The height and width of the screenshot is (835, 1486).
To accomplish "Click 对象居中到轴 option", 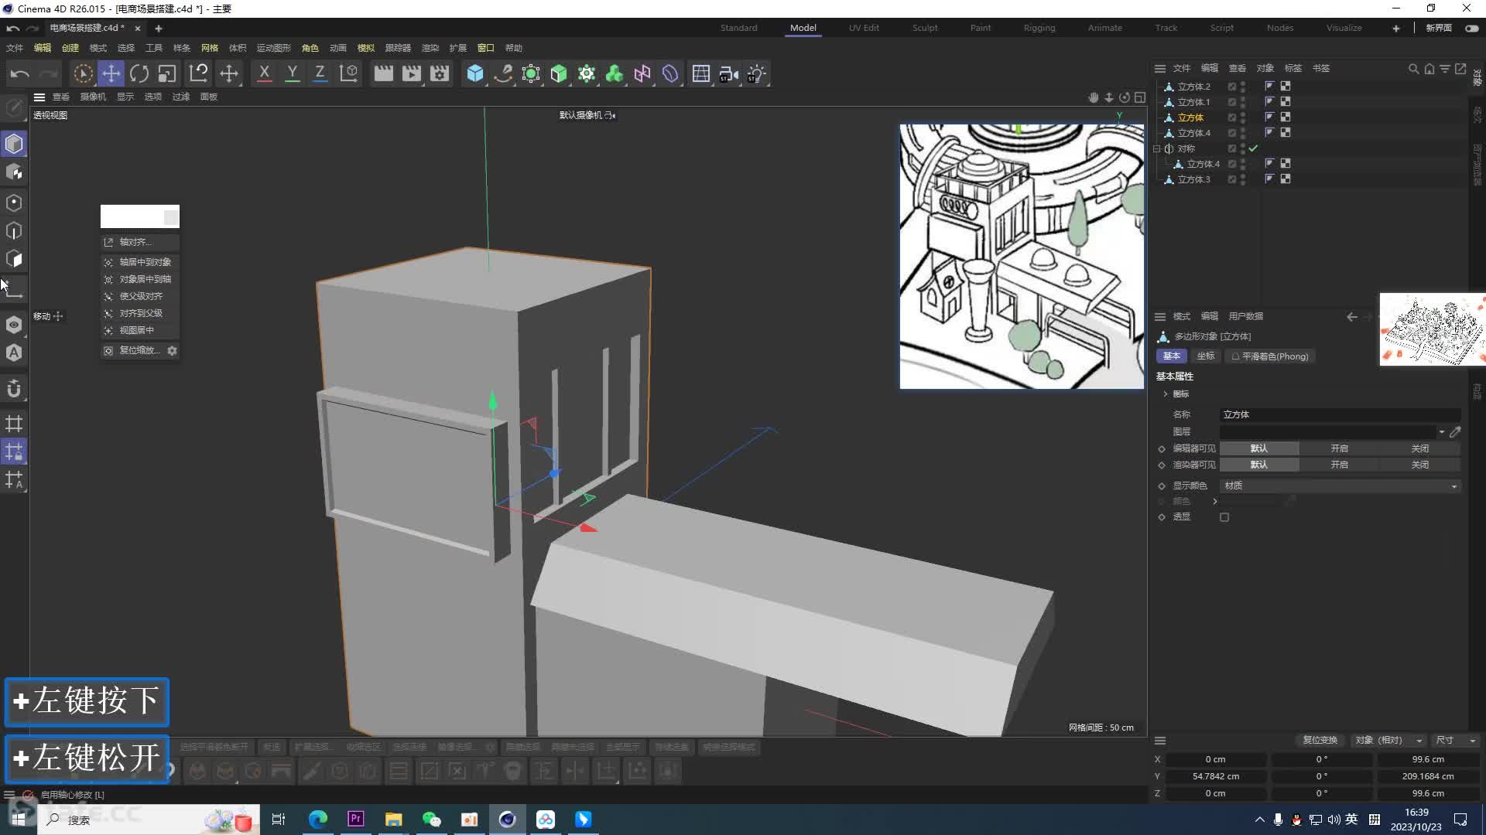I will point(140,279).
